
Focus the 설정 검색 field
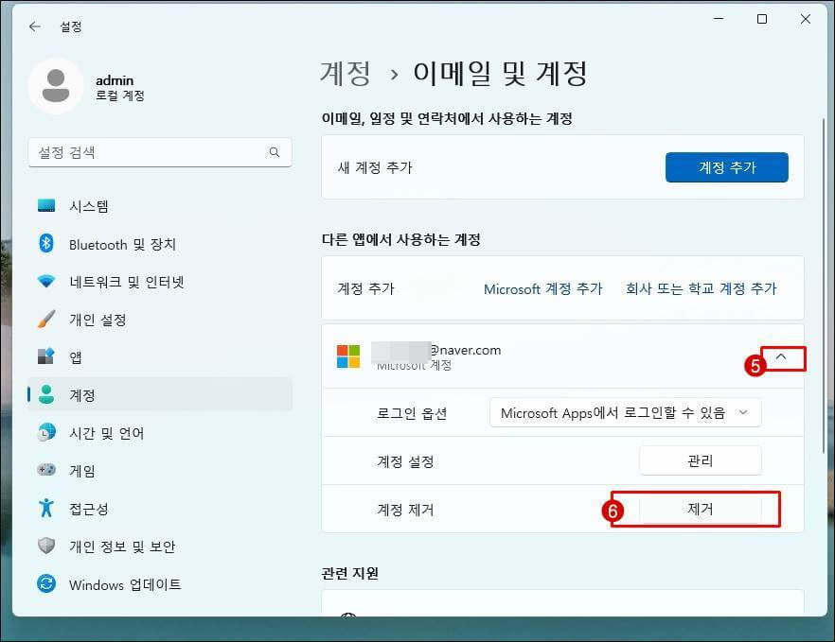(160, 152)
